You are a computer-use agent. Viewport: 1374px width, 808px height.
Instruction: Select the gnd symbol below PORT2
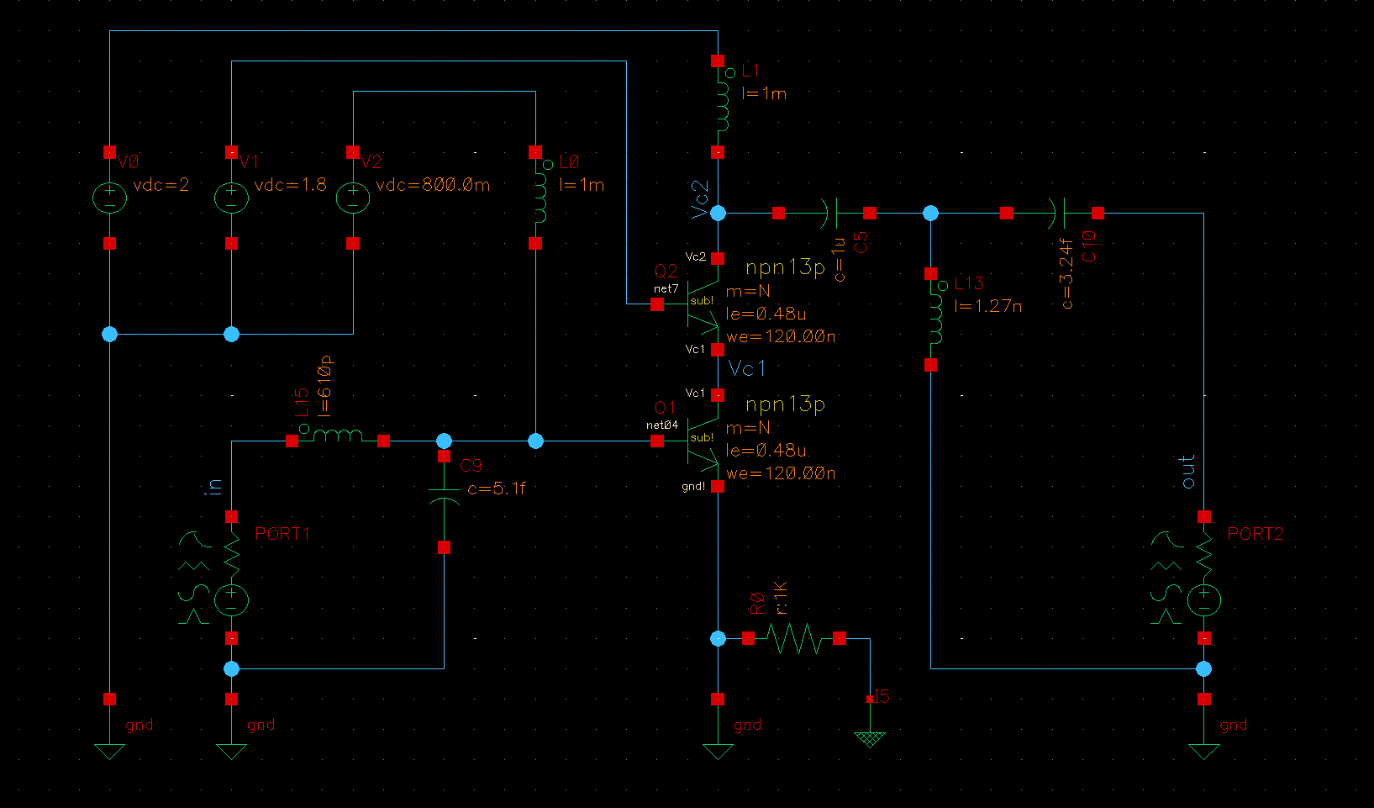(1203, 751)
